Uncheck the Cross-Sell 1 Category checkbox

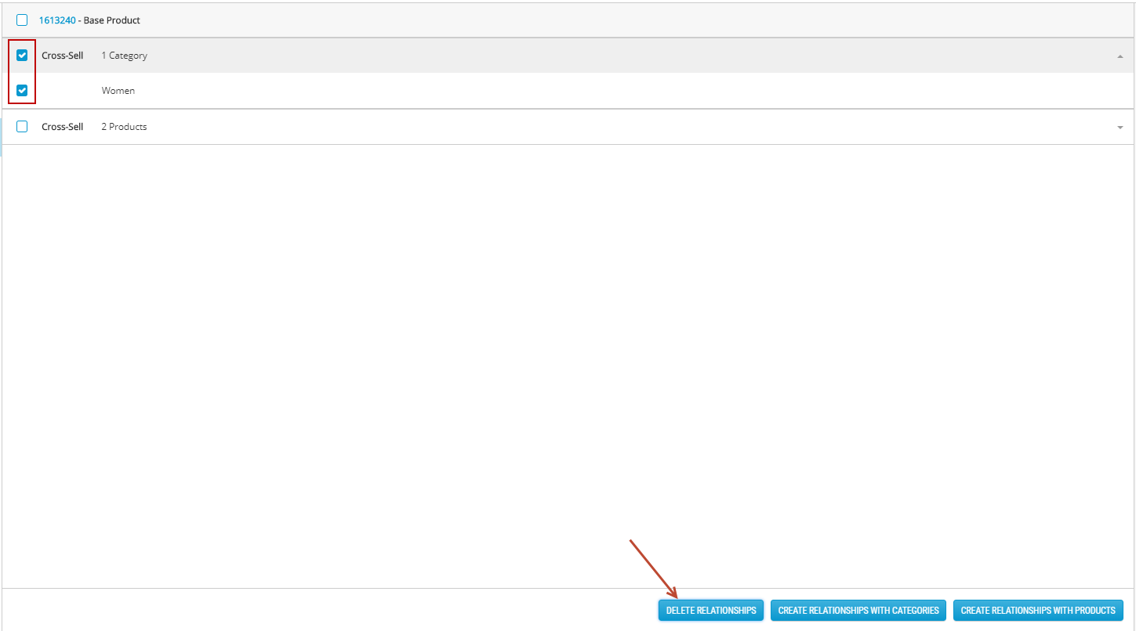(x=22, y=56)
